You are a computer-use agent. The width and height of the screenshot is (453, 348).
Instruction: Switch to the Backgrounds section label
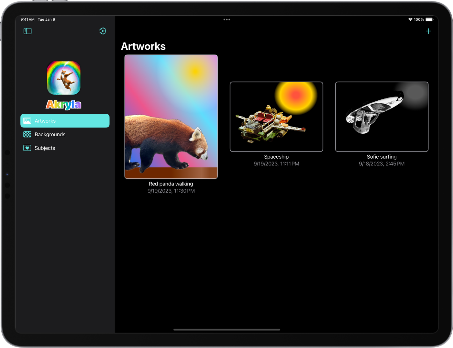point(50,134)
